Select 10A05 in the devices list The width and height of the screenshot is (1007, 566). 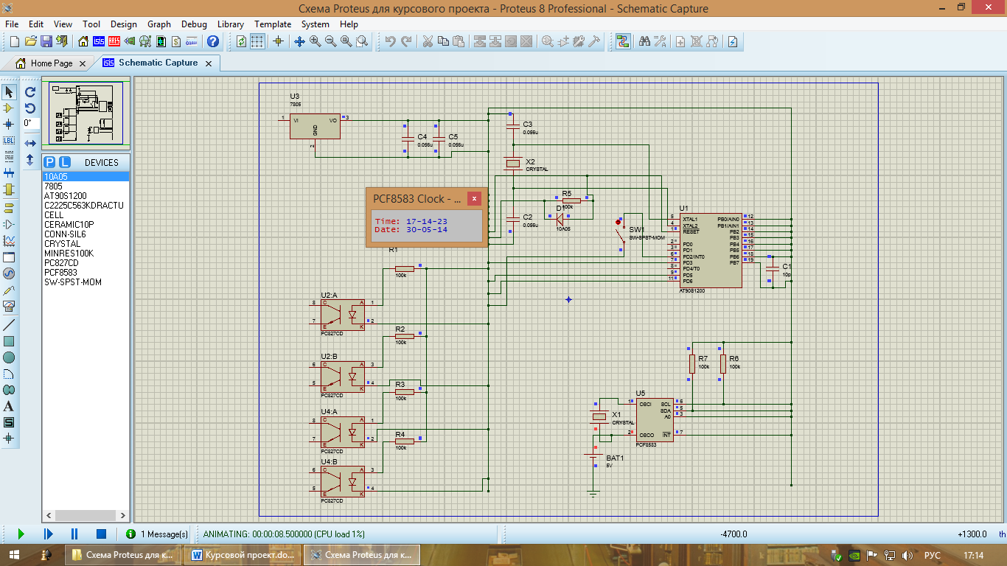tap(86, 176)
